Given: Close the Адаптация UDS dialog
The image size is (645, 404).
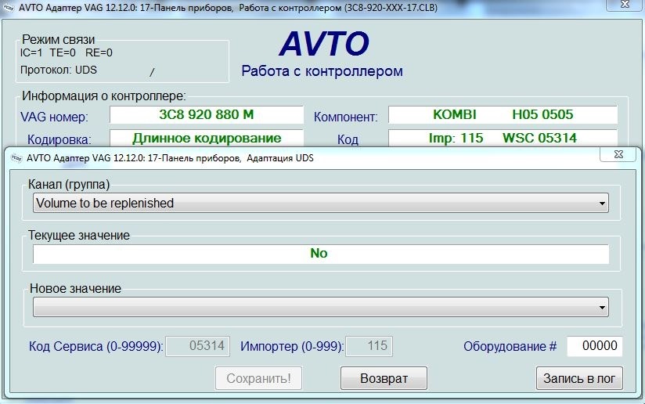Looking at the screenshot, I should [x=618, y=155].
